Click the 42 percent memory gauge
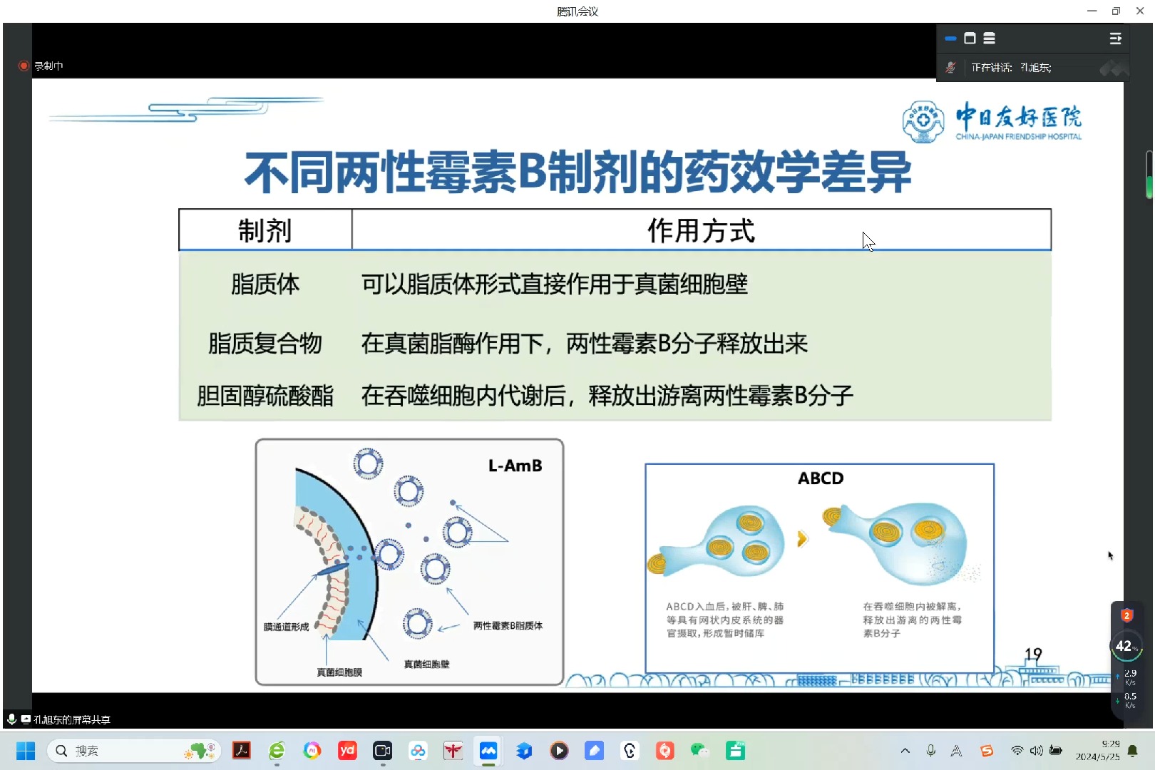This screenshot has height=770, width=1155. [1126, 646]
